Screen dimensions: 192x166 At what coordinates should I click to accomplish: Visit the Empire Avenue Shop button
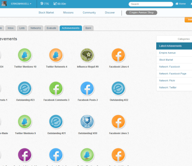click(141, 13)
